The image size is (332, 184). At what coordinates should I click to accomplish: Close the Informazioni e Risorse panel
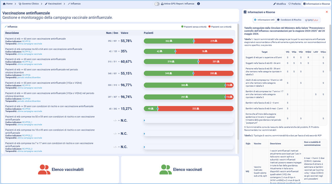[327, 12]
